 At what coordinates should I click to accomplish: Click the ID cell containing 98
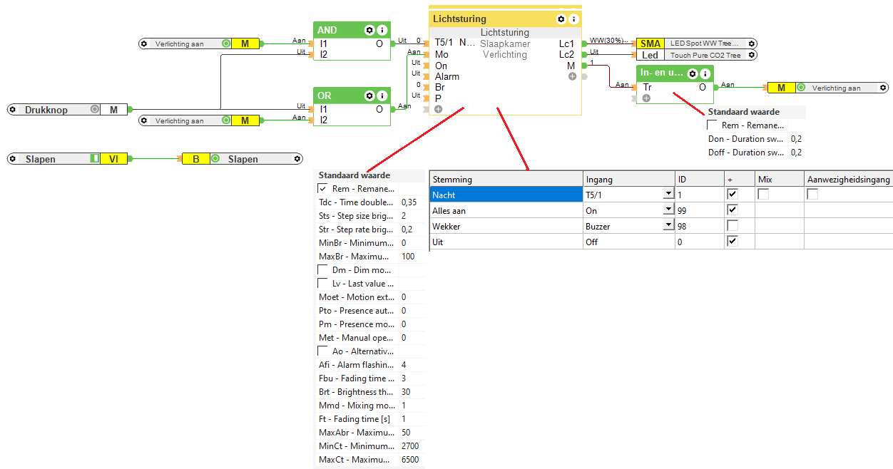coord(699,226)
